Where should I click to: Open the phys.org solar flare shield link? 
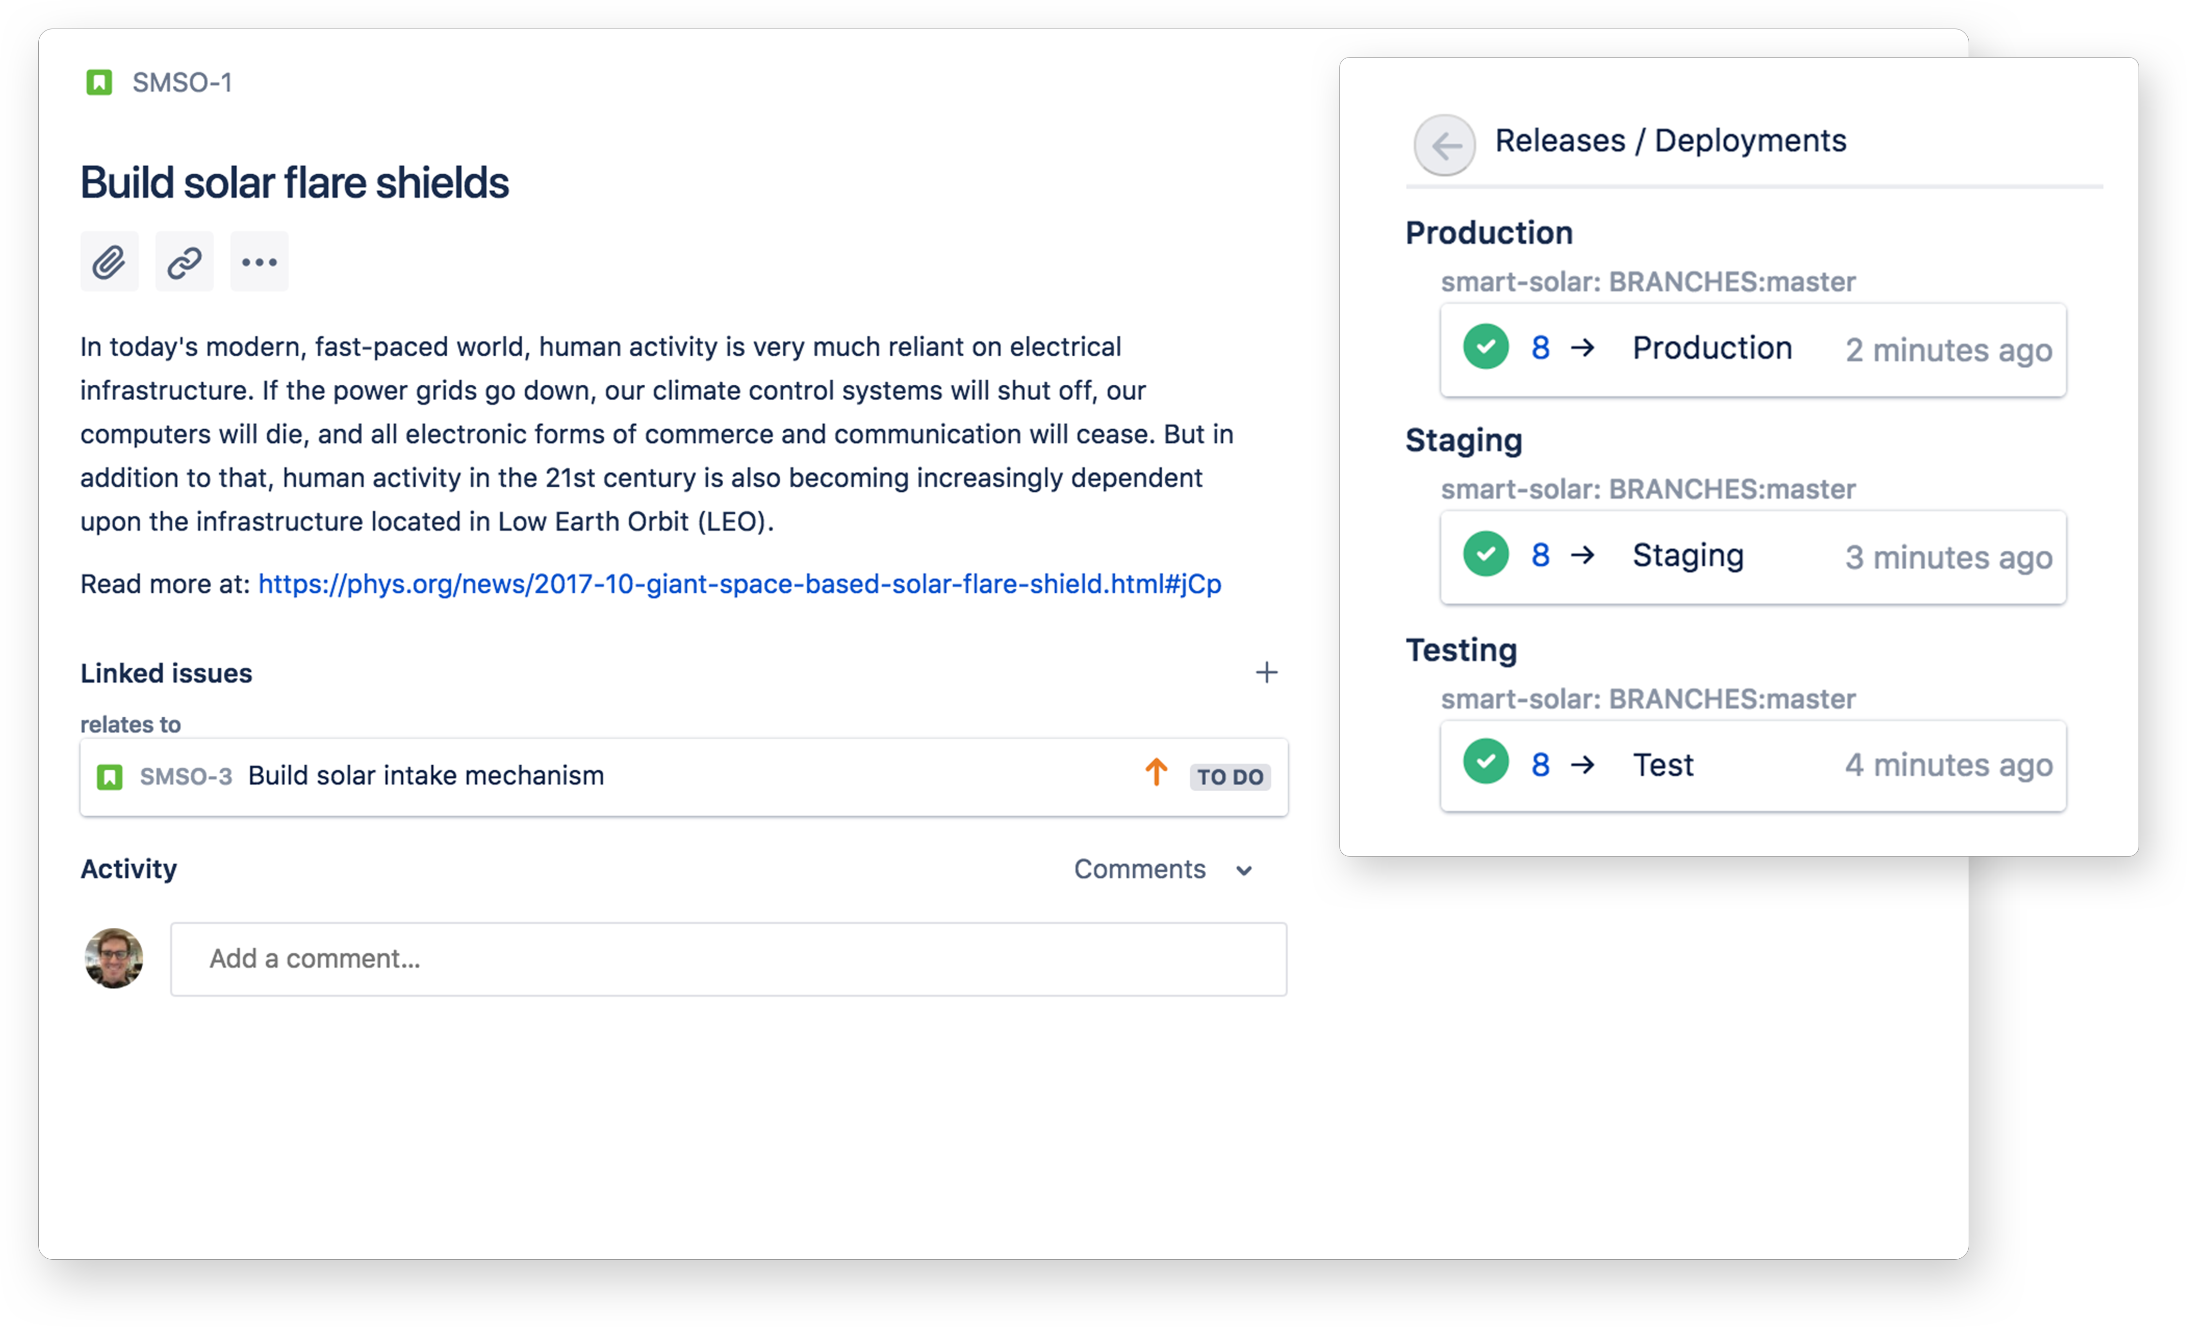tap(739, 584)
